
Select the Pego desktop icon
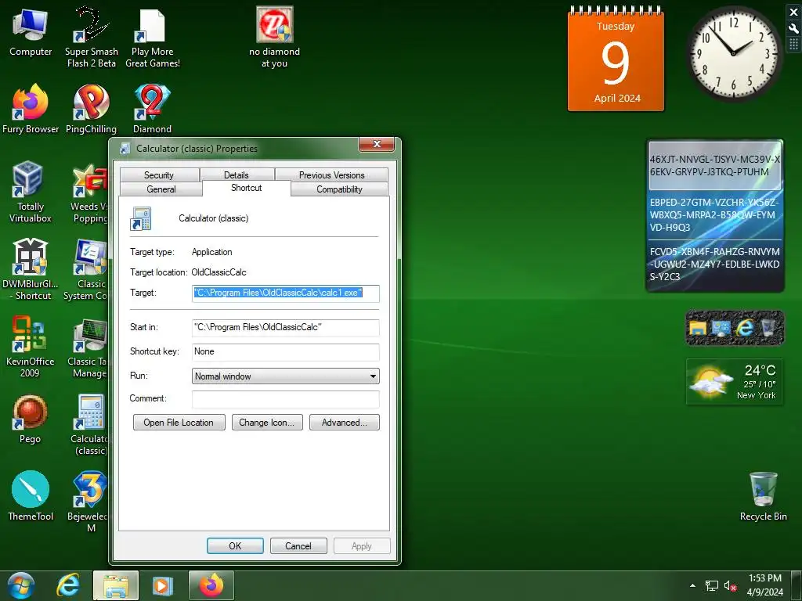coord(31,419)
